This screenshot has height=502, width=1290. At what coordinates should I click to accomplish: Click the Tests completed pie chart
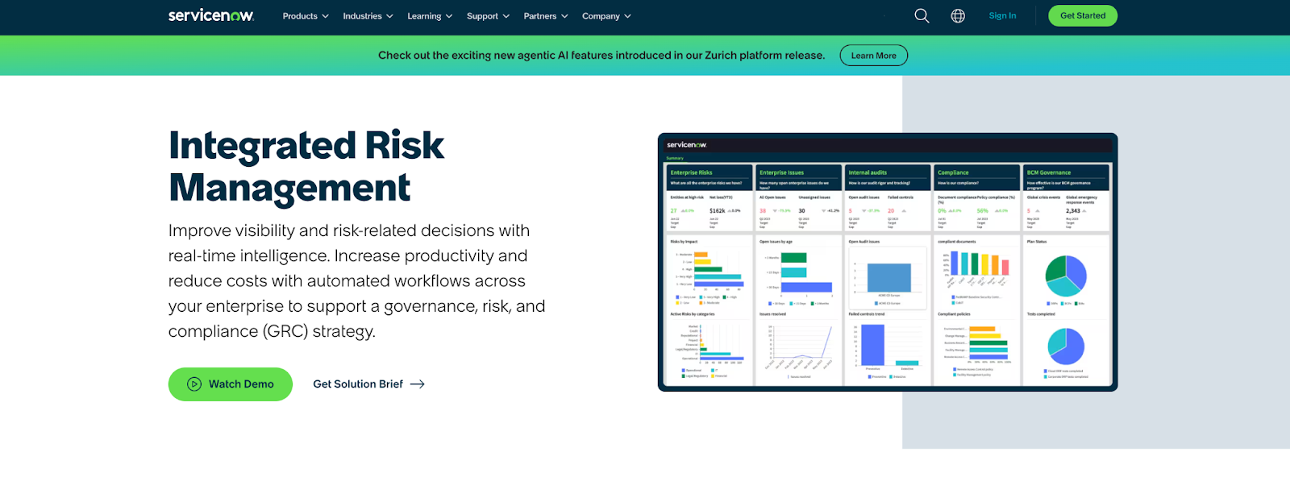point(1066,346)
